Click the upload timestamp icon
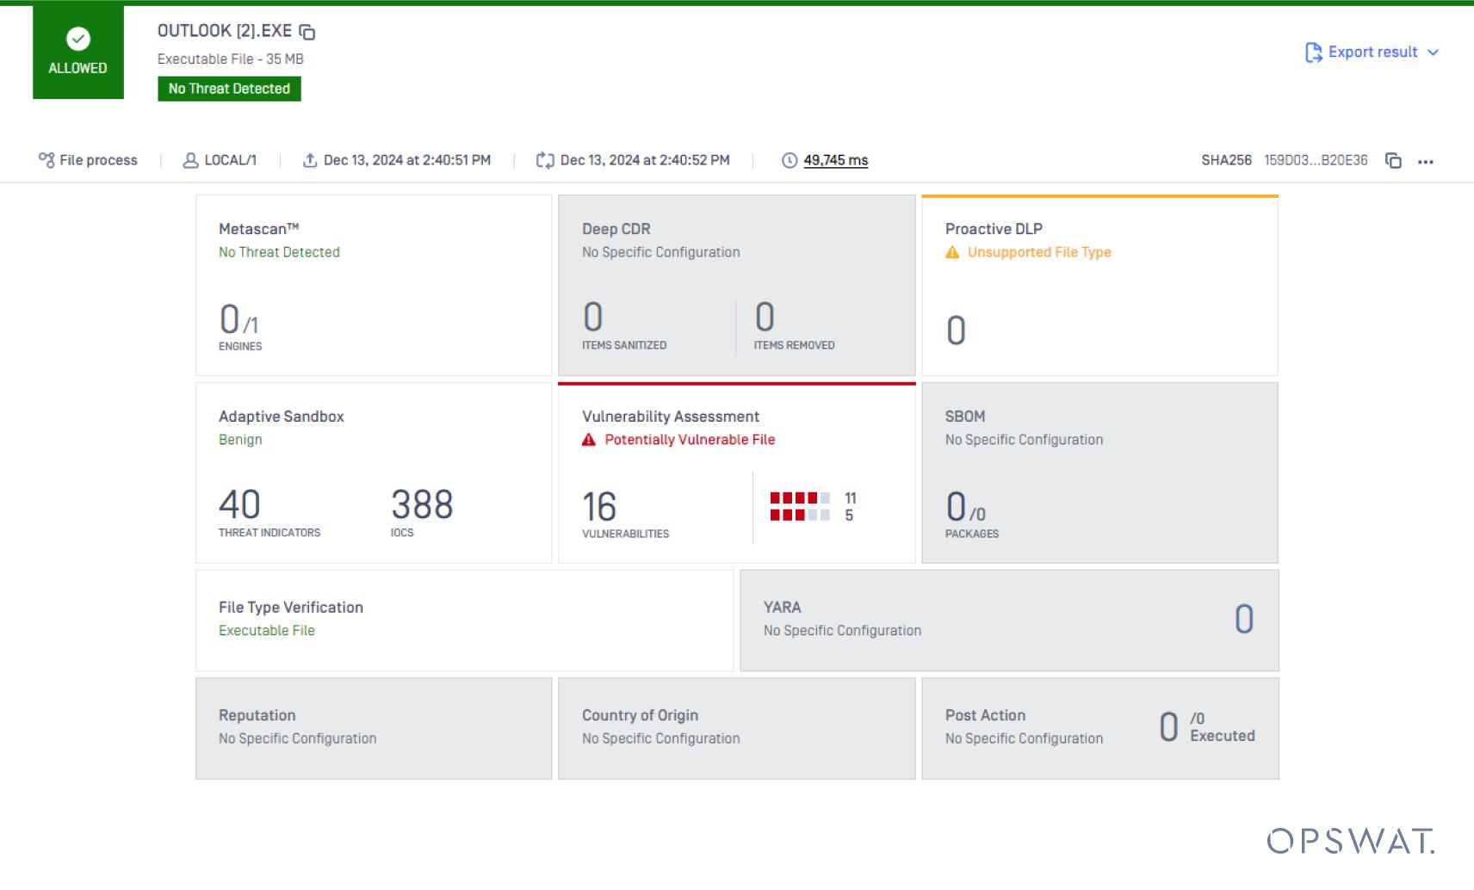Viewport: 1474px width, 890px height. point(309,159)
